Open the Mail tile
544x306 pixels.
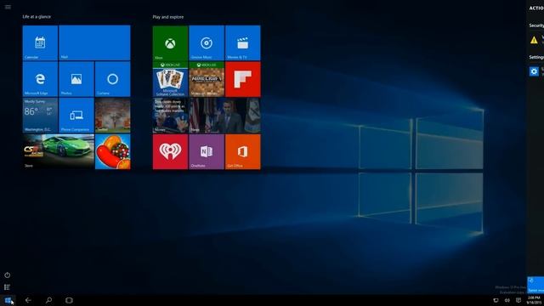94,42
